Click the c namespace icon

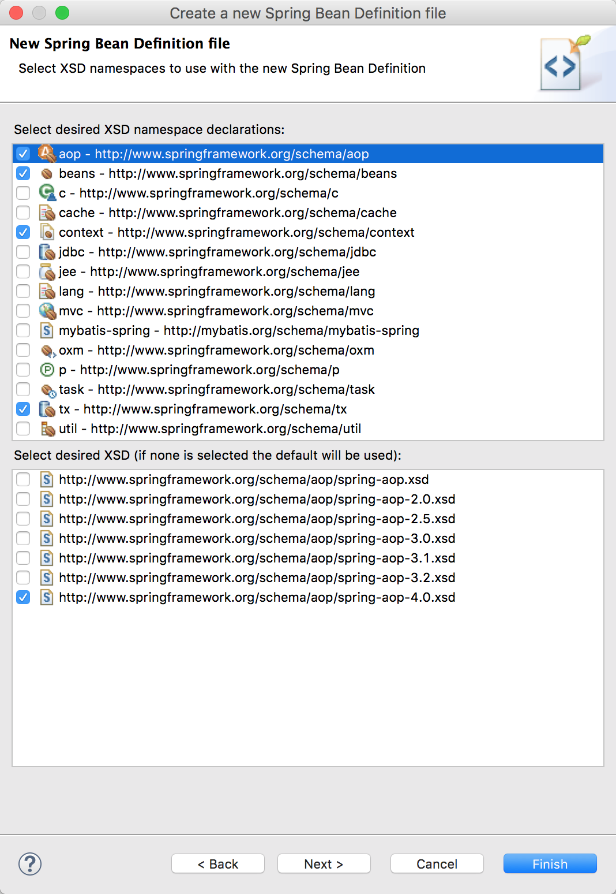(47, 193)
